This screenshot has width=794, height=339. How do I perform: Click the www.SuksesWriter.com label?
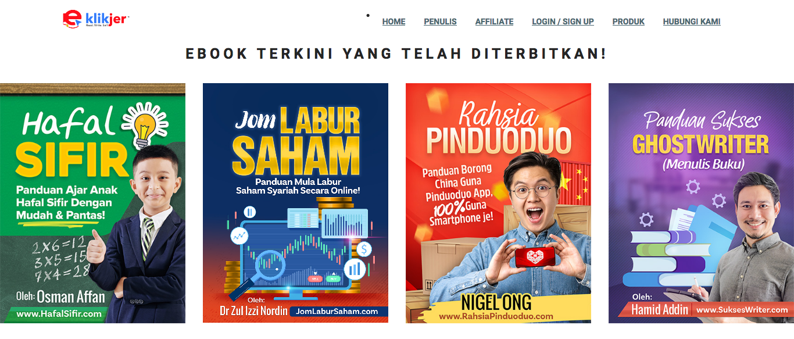point(742,310)
